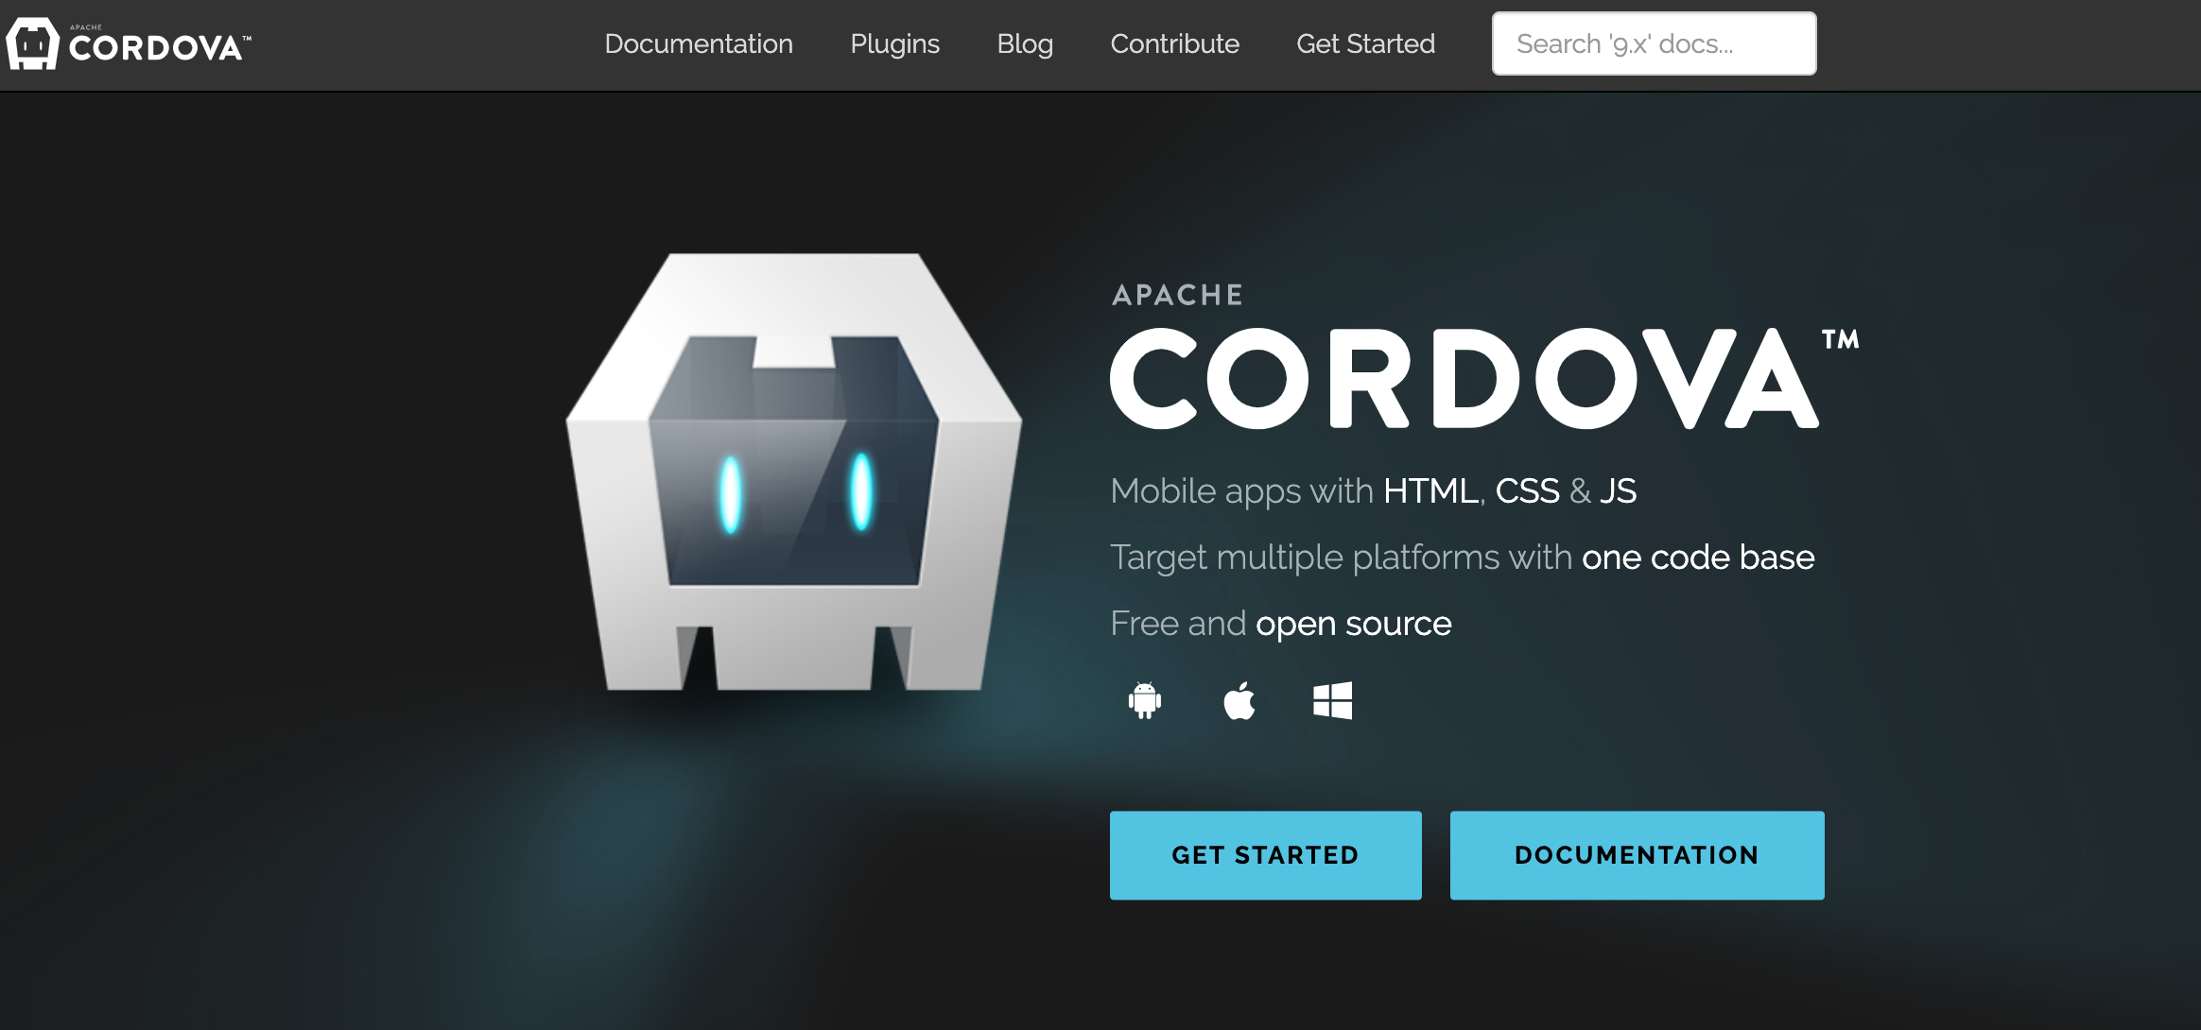Focus the "Search '9.x' docs" field

(1654, 43)
